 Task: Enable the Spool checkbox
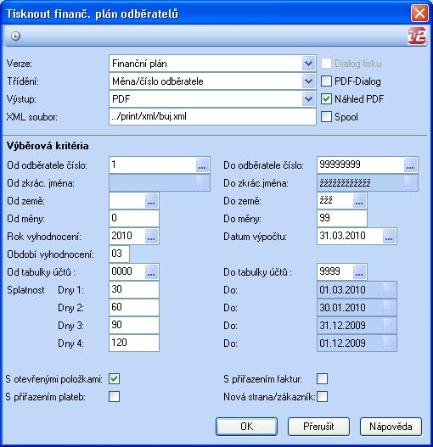pyautogui.click(x=326, y=116)
